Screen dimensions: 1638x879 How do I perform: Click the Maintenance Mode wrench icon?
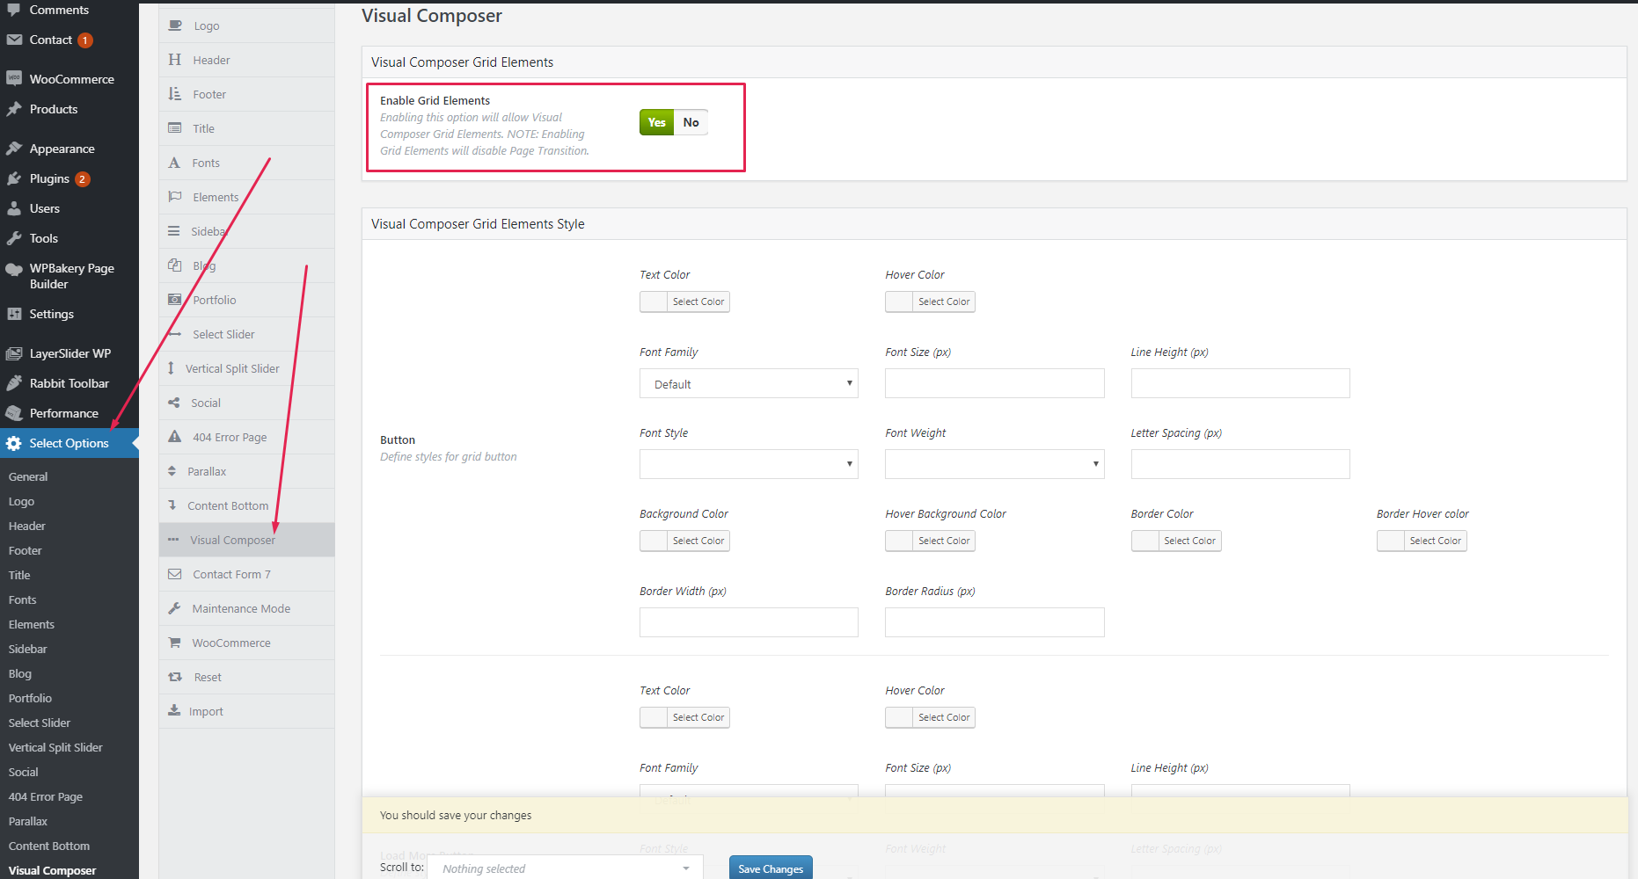(174, 608)
